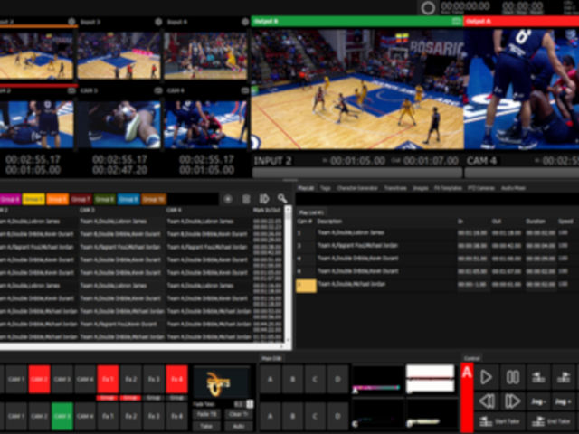Click the search magnifier icon above clip list
Image resolution: width=579 pixels, height=434 pixels.
click(282, 198)
